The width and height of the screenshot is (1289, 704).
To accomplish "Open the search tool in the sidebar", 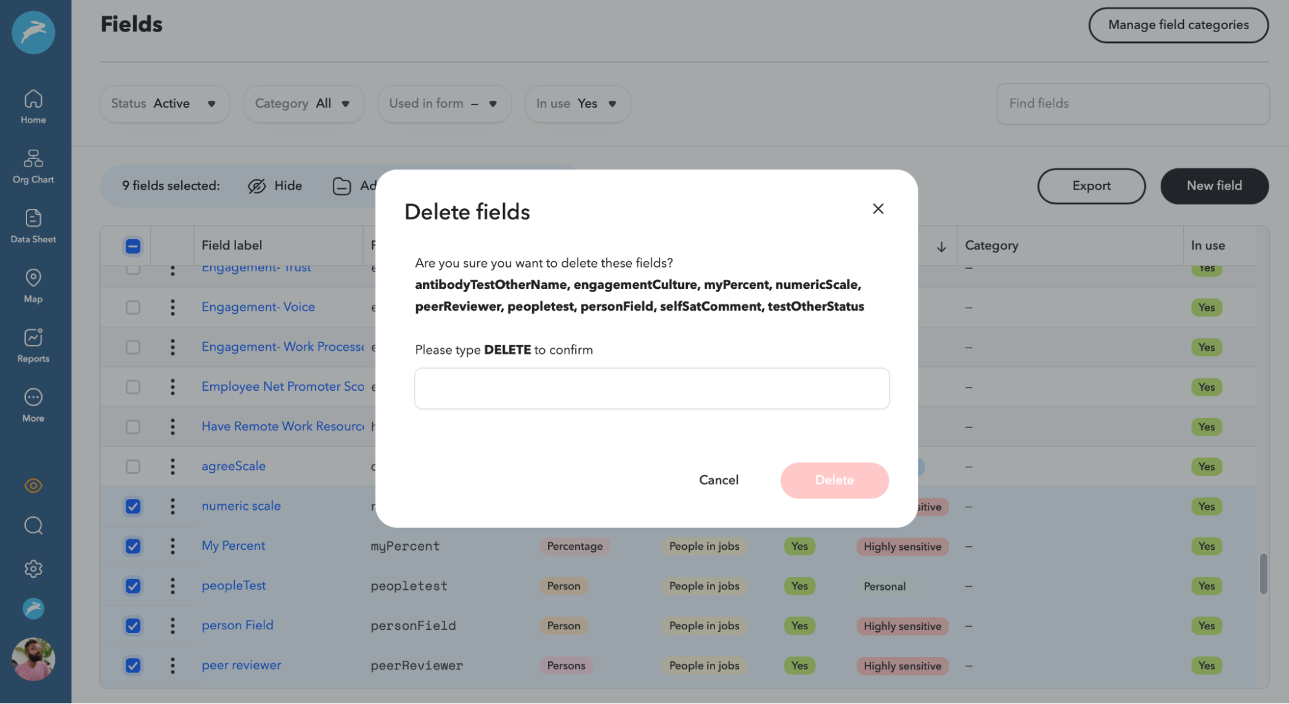I will click(32, 525).
